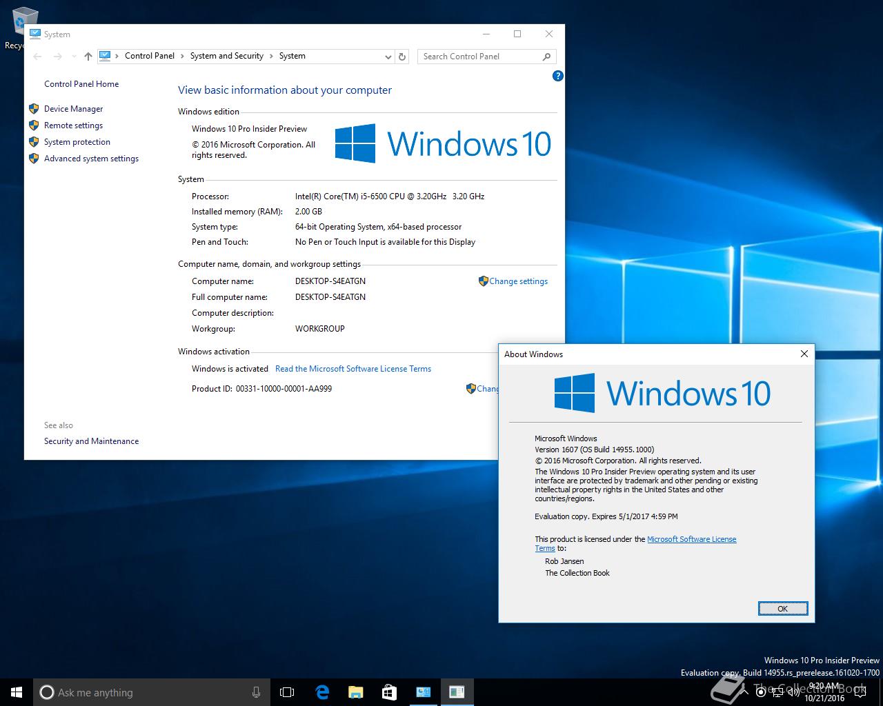
Task: Click the 64-bit Operating System type value
Action: tap(379, 227)
